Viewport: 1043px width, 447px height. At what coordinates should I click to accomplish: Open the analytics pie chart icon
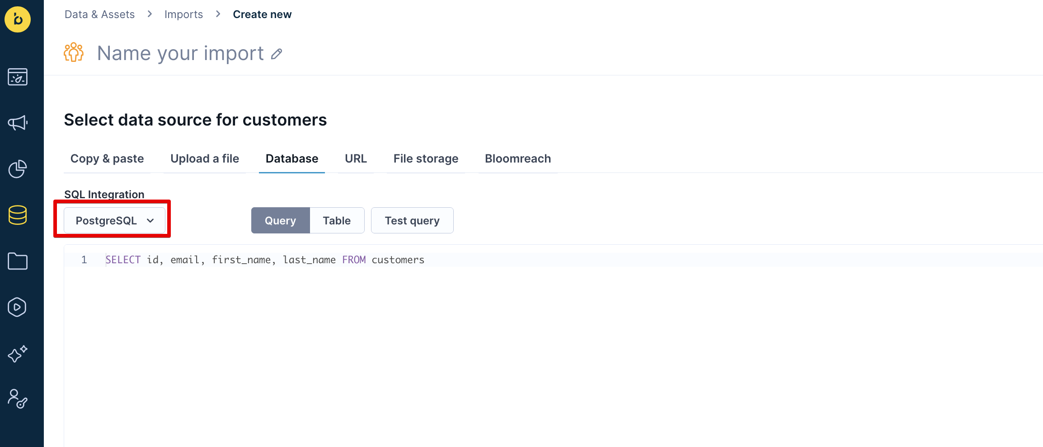[18, 169]
